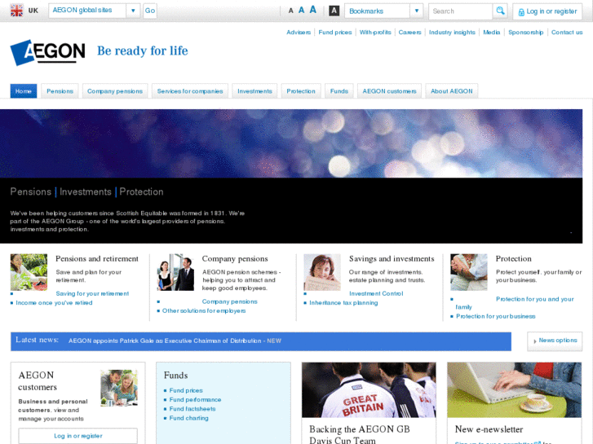The height and width of the screenshot is (444, 593).
Task: Click the Protection thumbnail image
Action: point(469,272)
